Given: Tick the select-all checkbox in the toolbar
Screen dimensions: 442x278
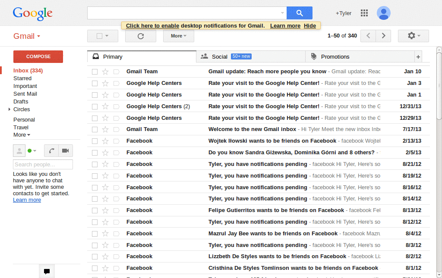Looking at the screenshot, I should 100,36.
